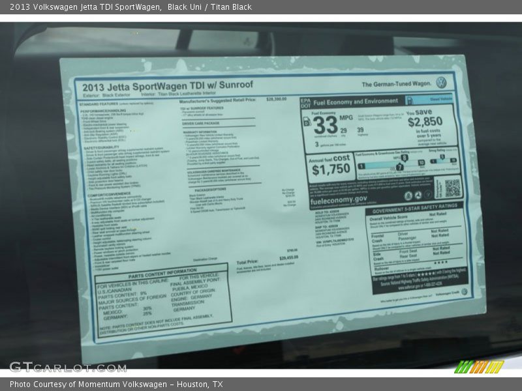Click the large '33' combined MPG number

(x=326, y=125)
